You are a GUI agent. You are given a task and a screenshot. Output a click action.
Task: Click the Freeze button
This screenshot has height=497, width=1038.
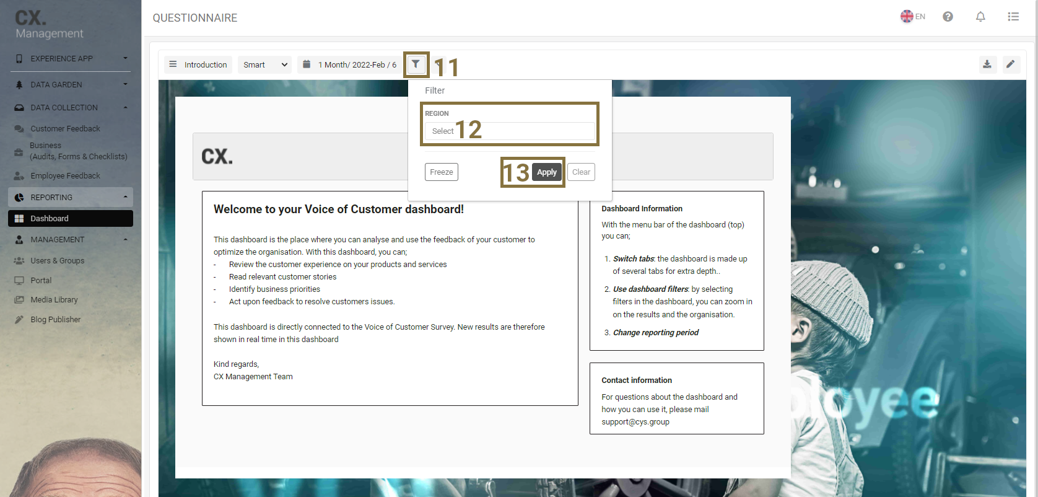(x=442, y=172)
